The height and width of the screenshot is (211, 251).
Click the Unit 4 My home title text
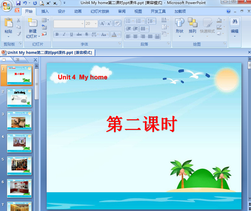pyautogui.click(x=83, y=77)
